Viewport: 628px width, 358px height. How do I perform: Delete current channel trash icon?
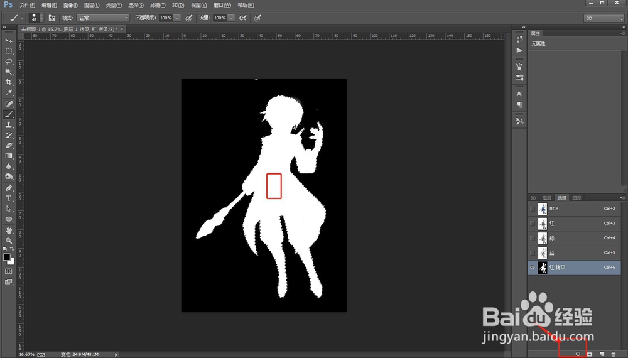point(614,354)
